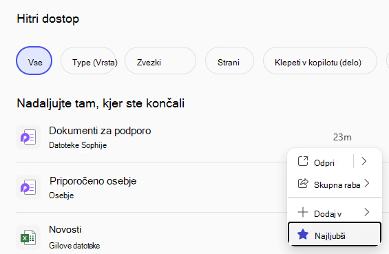Open the Dokumenti za podporo item
This screenshot has width=389, height=254.
tap(100, 131)
